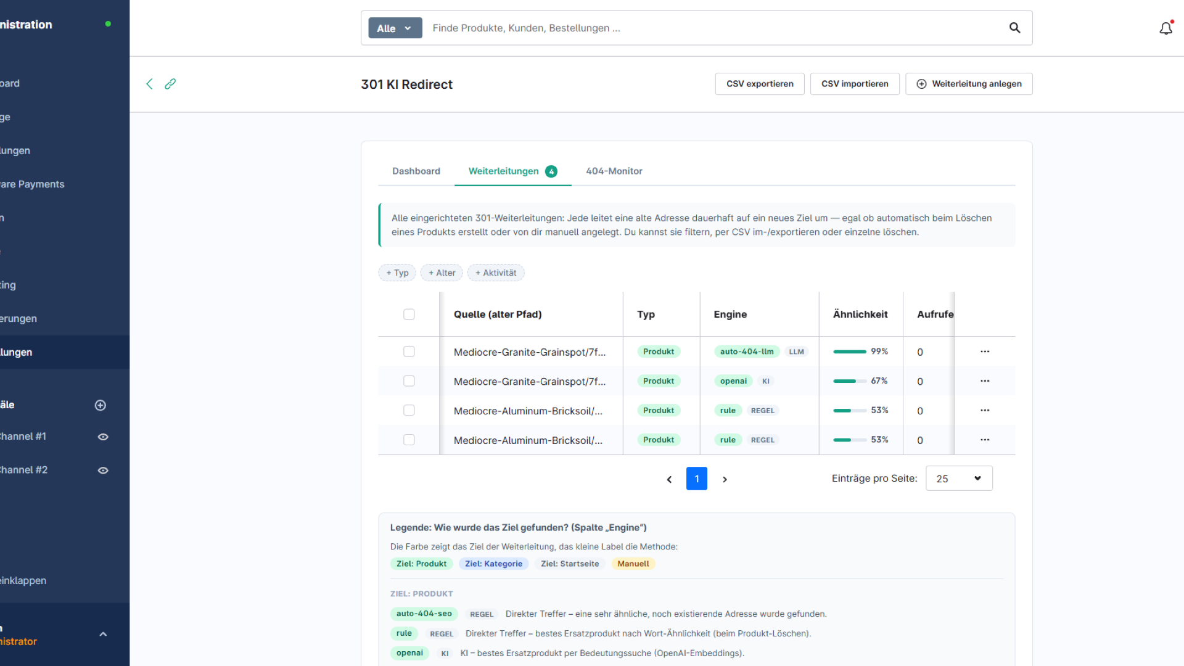Click plus icon in Weiterleitung anlegen

point(921,84)
